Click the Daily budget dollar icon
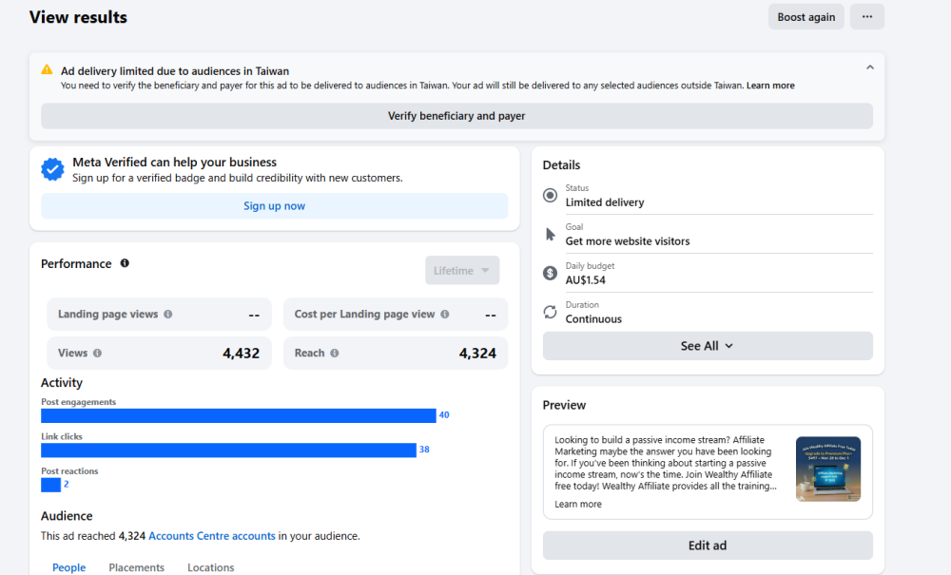 coord(550,273)
